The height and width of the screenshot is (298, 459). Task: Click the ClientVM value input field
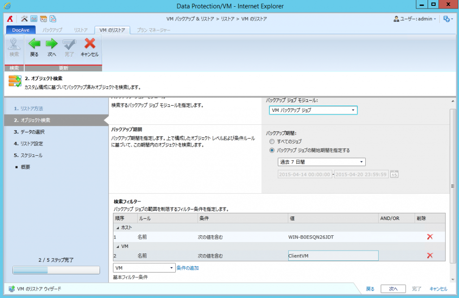click(333, 255)
